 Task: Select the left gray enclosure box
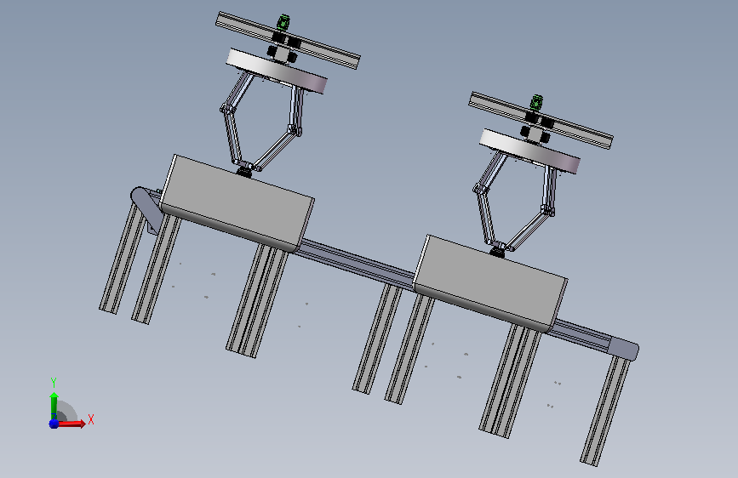pyautogui.click(x=237, y=203)
